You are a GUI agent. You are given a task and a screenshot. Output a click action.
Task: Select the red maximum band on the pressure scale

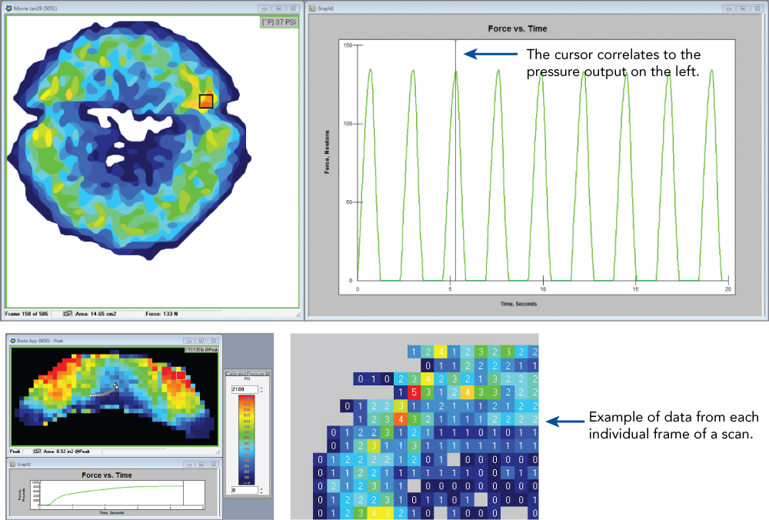(x=247, y=398)
